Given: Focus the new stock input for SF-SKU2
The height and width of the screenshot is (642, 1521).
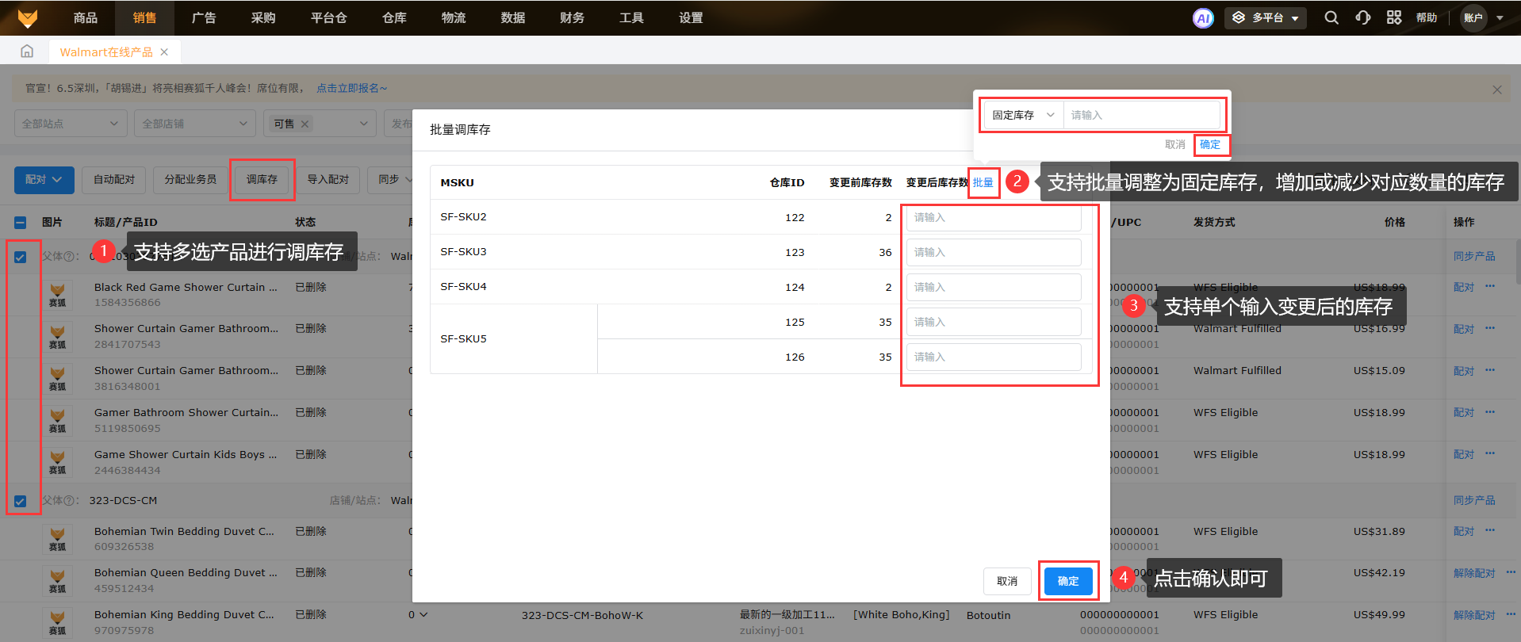Looking at the screenshot, I should tap(994, 217).
